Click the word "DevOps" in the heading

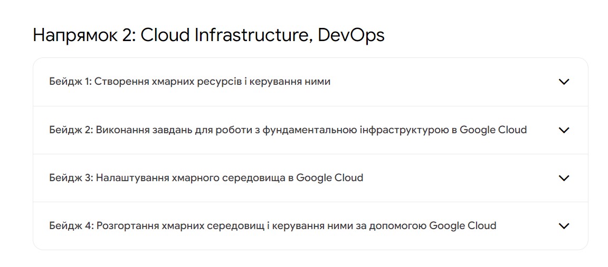(x=351, y=36)
